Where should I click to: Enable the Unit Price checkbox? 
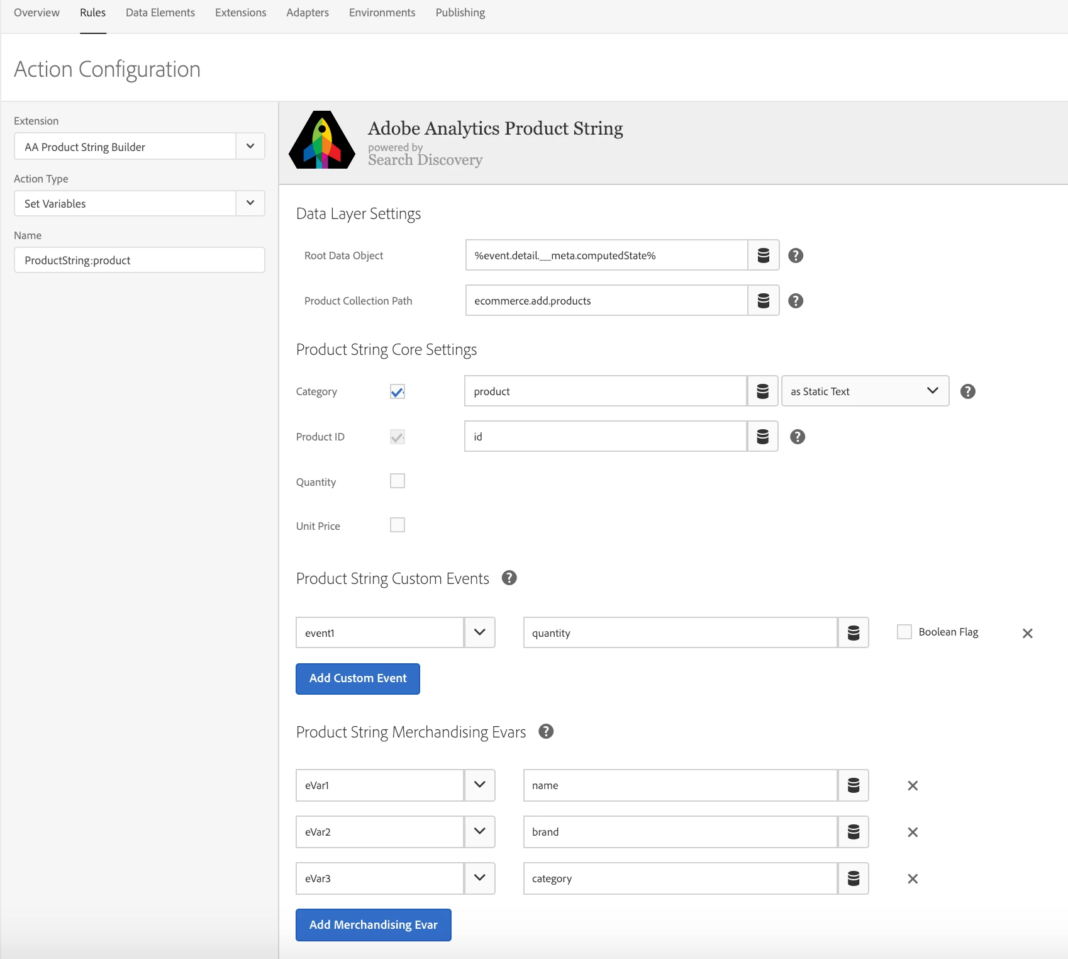(x=398, y=525)
